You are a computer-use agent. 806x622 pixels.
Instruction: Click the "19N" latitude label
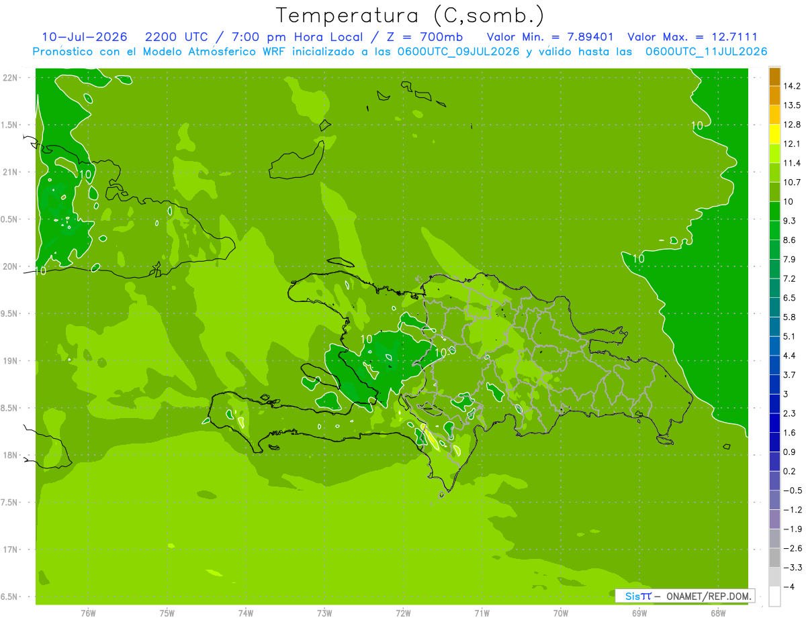[10, 361]
